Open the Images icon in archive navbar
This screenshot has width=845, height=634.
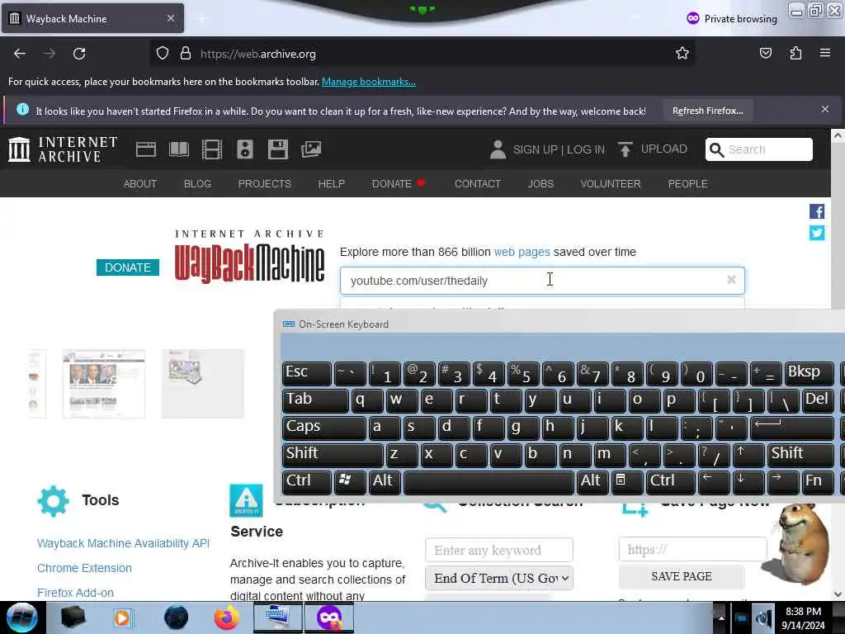pos(311,149)
